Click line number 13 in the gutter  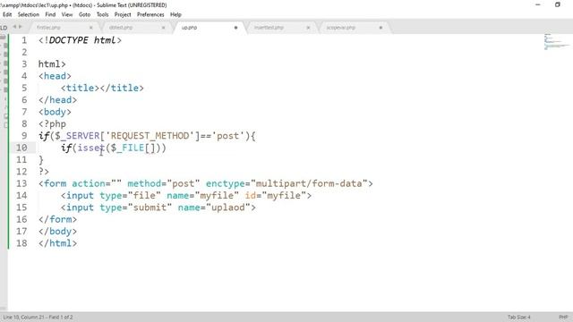(21, 183)
